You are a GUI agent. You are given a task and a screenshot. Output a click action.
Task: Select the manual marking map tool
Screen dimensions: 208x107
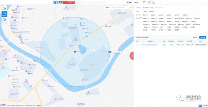click(x=4, y=19)
